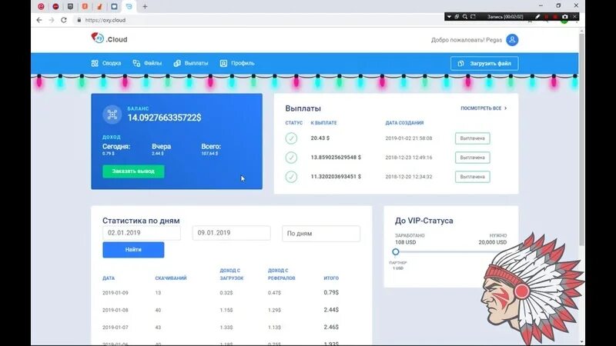This screenshot has height=346, width=616.
Task: Click the end date field 09.01.2019
Action: [x=232, y=233]
